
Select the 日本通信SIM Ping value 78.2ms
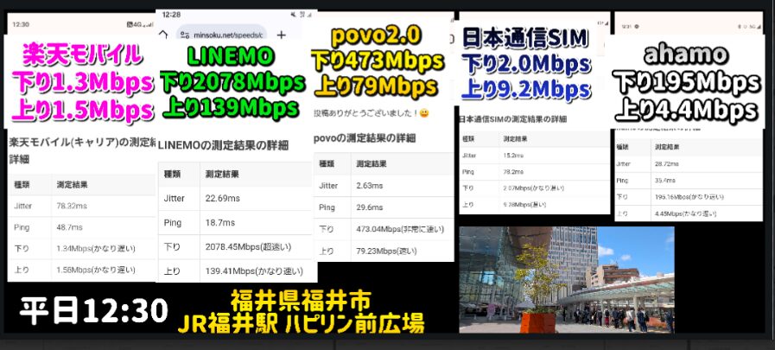[513, 172]
